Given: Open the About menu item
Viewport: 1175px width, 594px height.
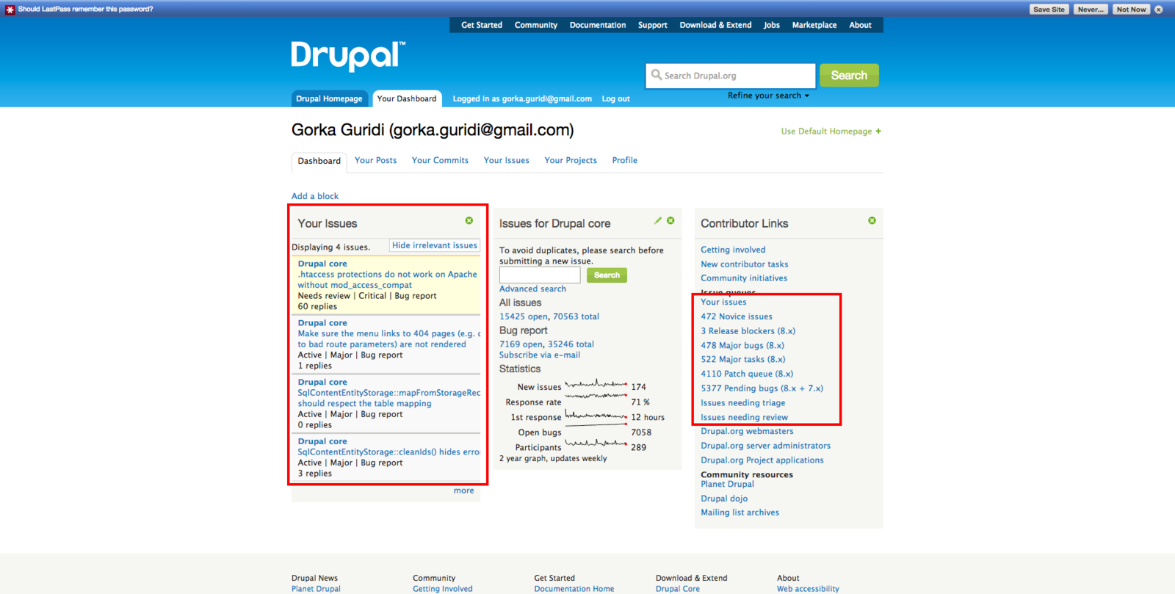Looking at the screenshot, I should (x=861, y=25).
